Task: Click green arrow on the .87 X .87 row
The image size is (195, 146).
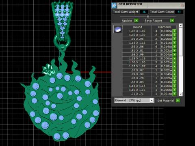Action: click(x=175, y=70)
